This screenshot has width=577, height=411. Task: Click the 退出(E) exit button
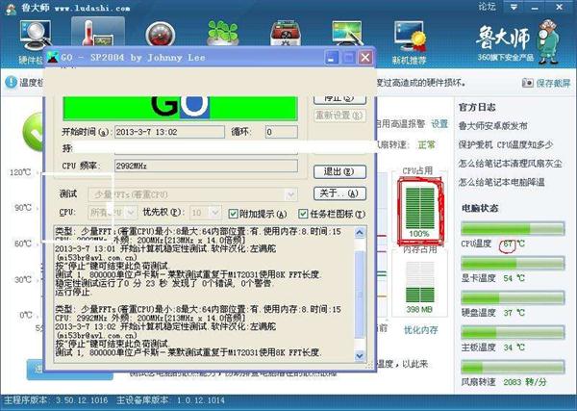coord(339,171)
